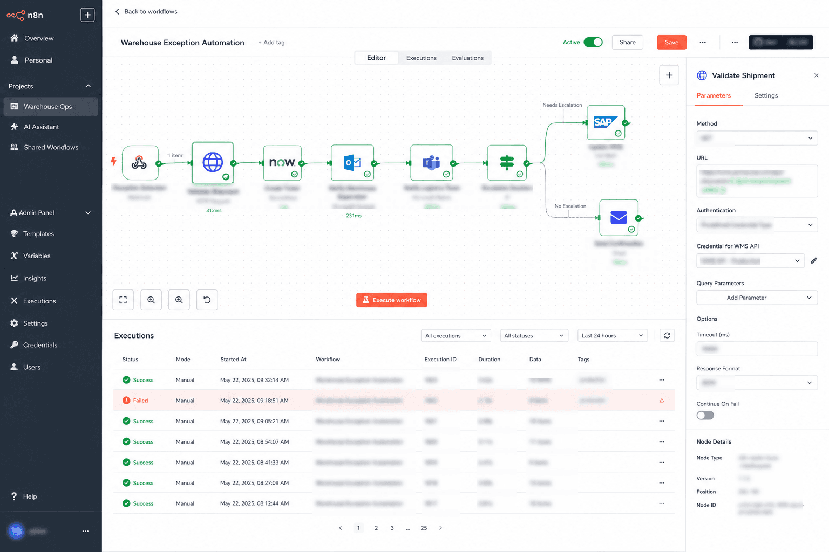This screenshot has width=829, height=552.
Task: Enable the Continue On Fail toggle
Action: (x=705, y=415)
